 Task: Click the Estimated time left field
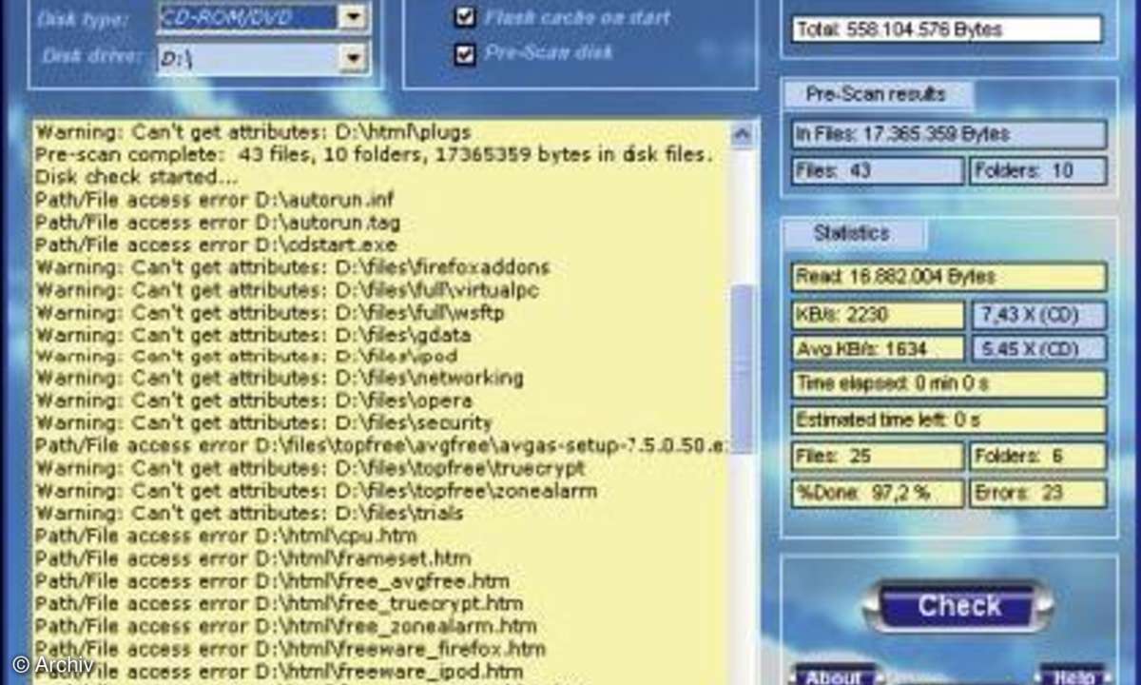[x=949, y=420]
